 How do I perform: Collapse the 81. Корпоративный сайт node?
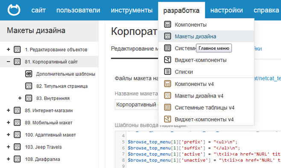[8, 62]
